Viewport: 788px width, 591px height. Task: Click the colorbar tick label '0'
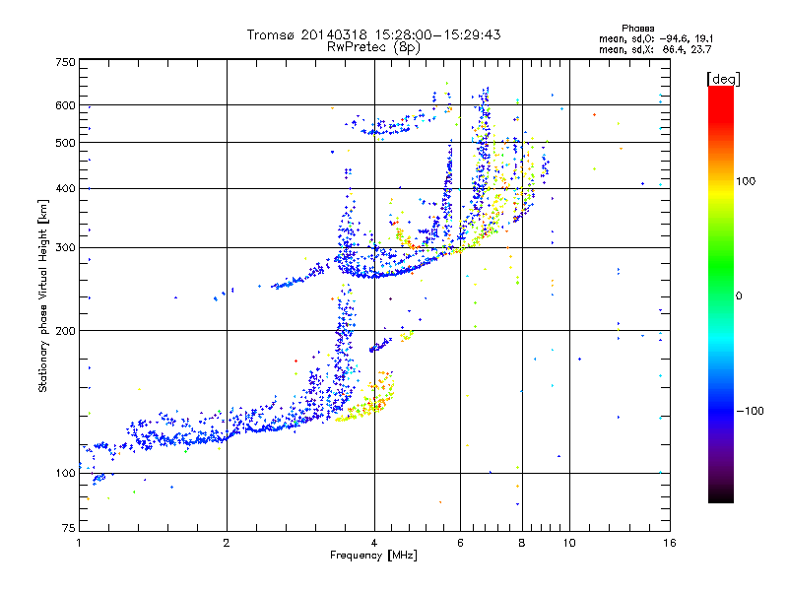(739, 296)
